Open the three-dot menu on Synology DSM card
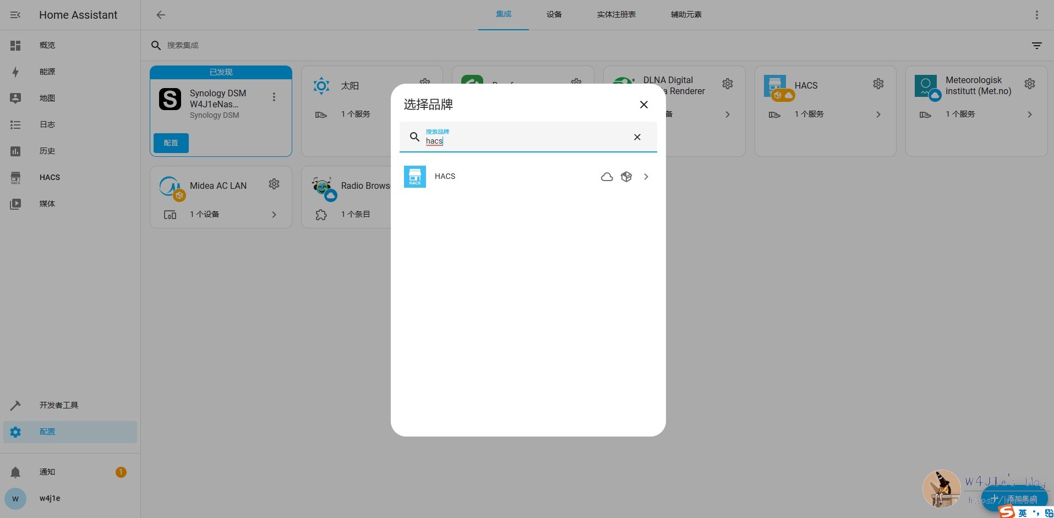1054x518 pixels. [x=274, y=97]
